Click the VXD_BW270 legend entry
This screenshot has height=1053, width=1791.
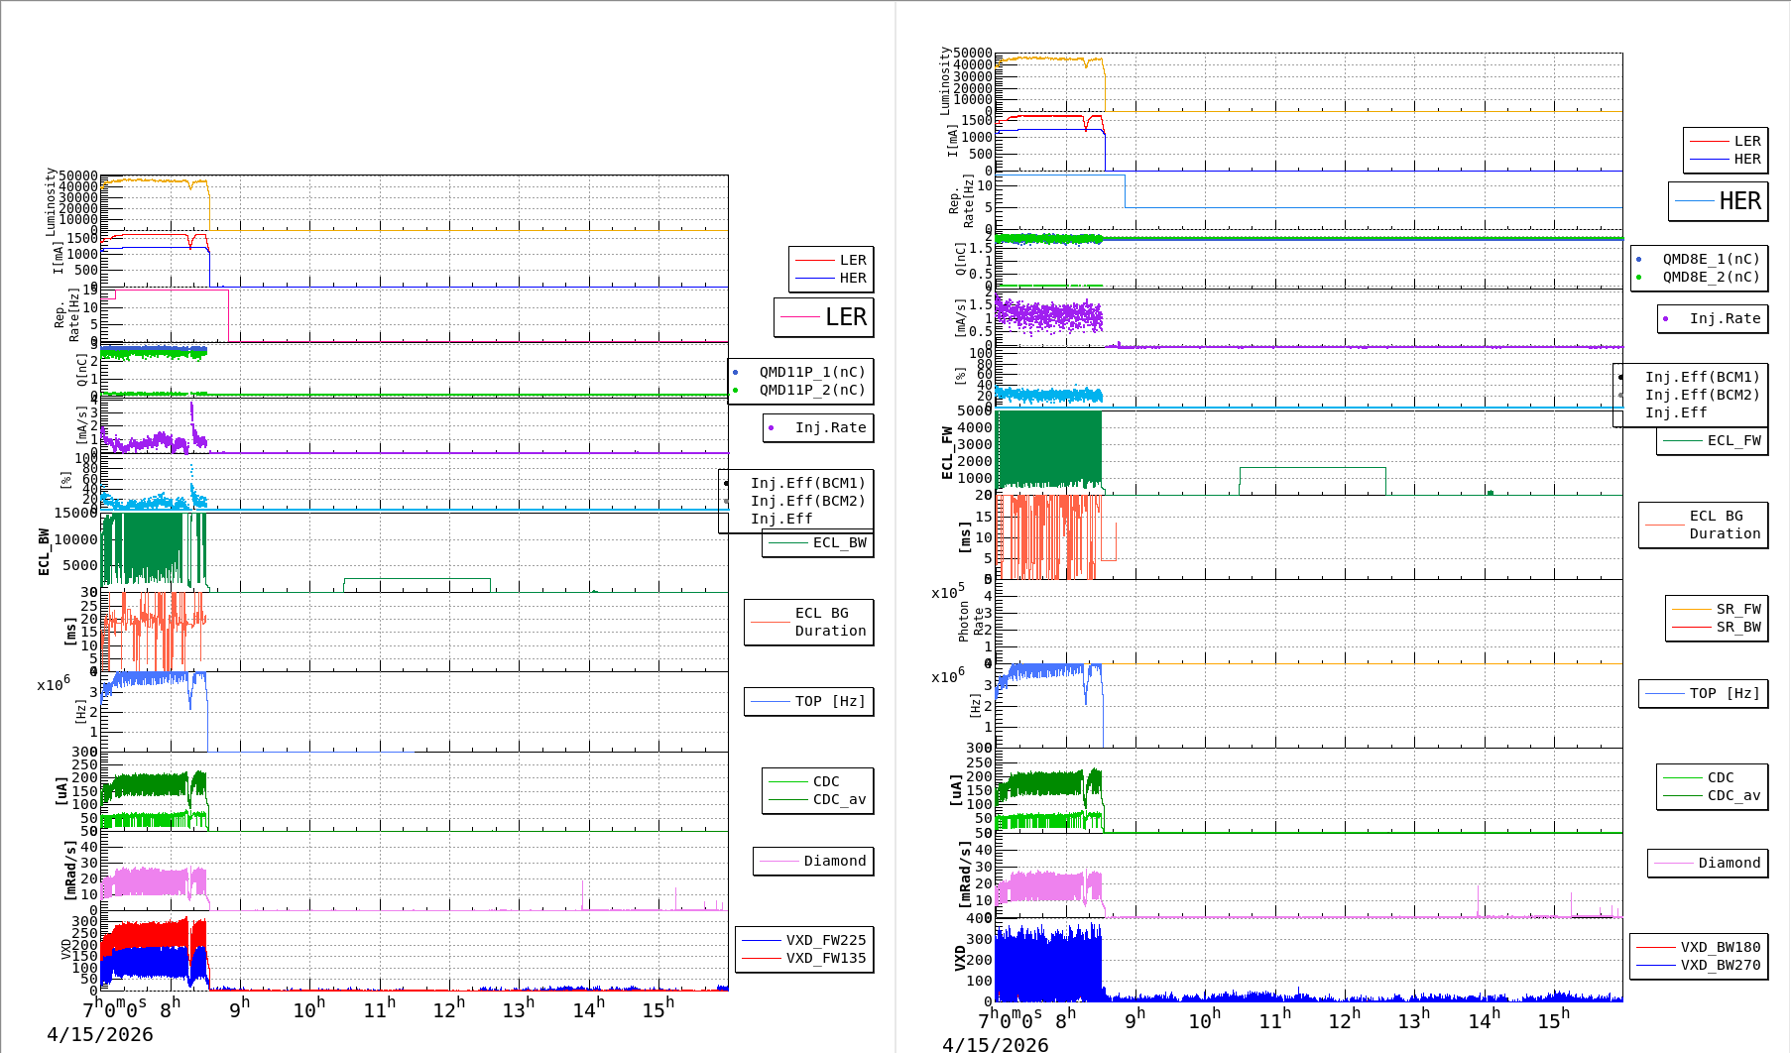click(x=1720, y=966)
